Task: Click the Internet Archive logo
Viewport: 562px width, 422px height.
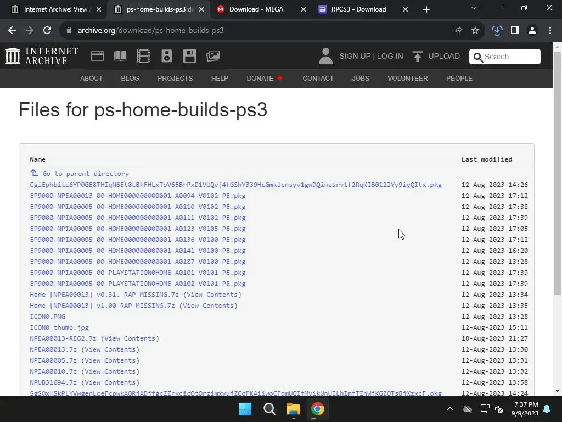Action: (42, 56)
